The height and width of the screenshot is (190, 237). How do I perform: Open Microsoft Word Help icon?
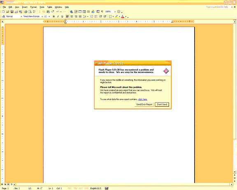click(118, 12)
